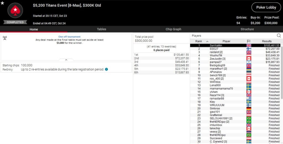The height and width of the screenshot is (144, 283).
Task: Click the Poker Lobby button
Action: [266, 7]
